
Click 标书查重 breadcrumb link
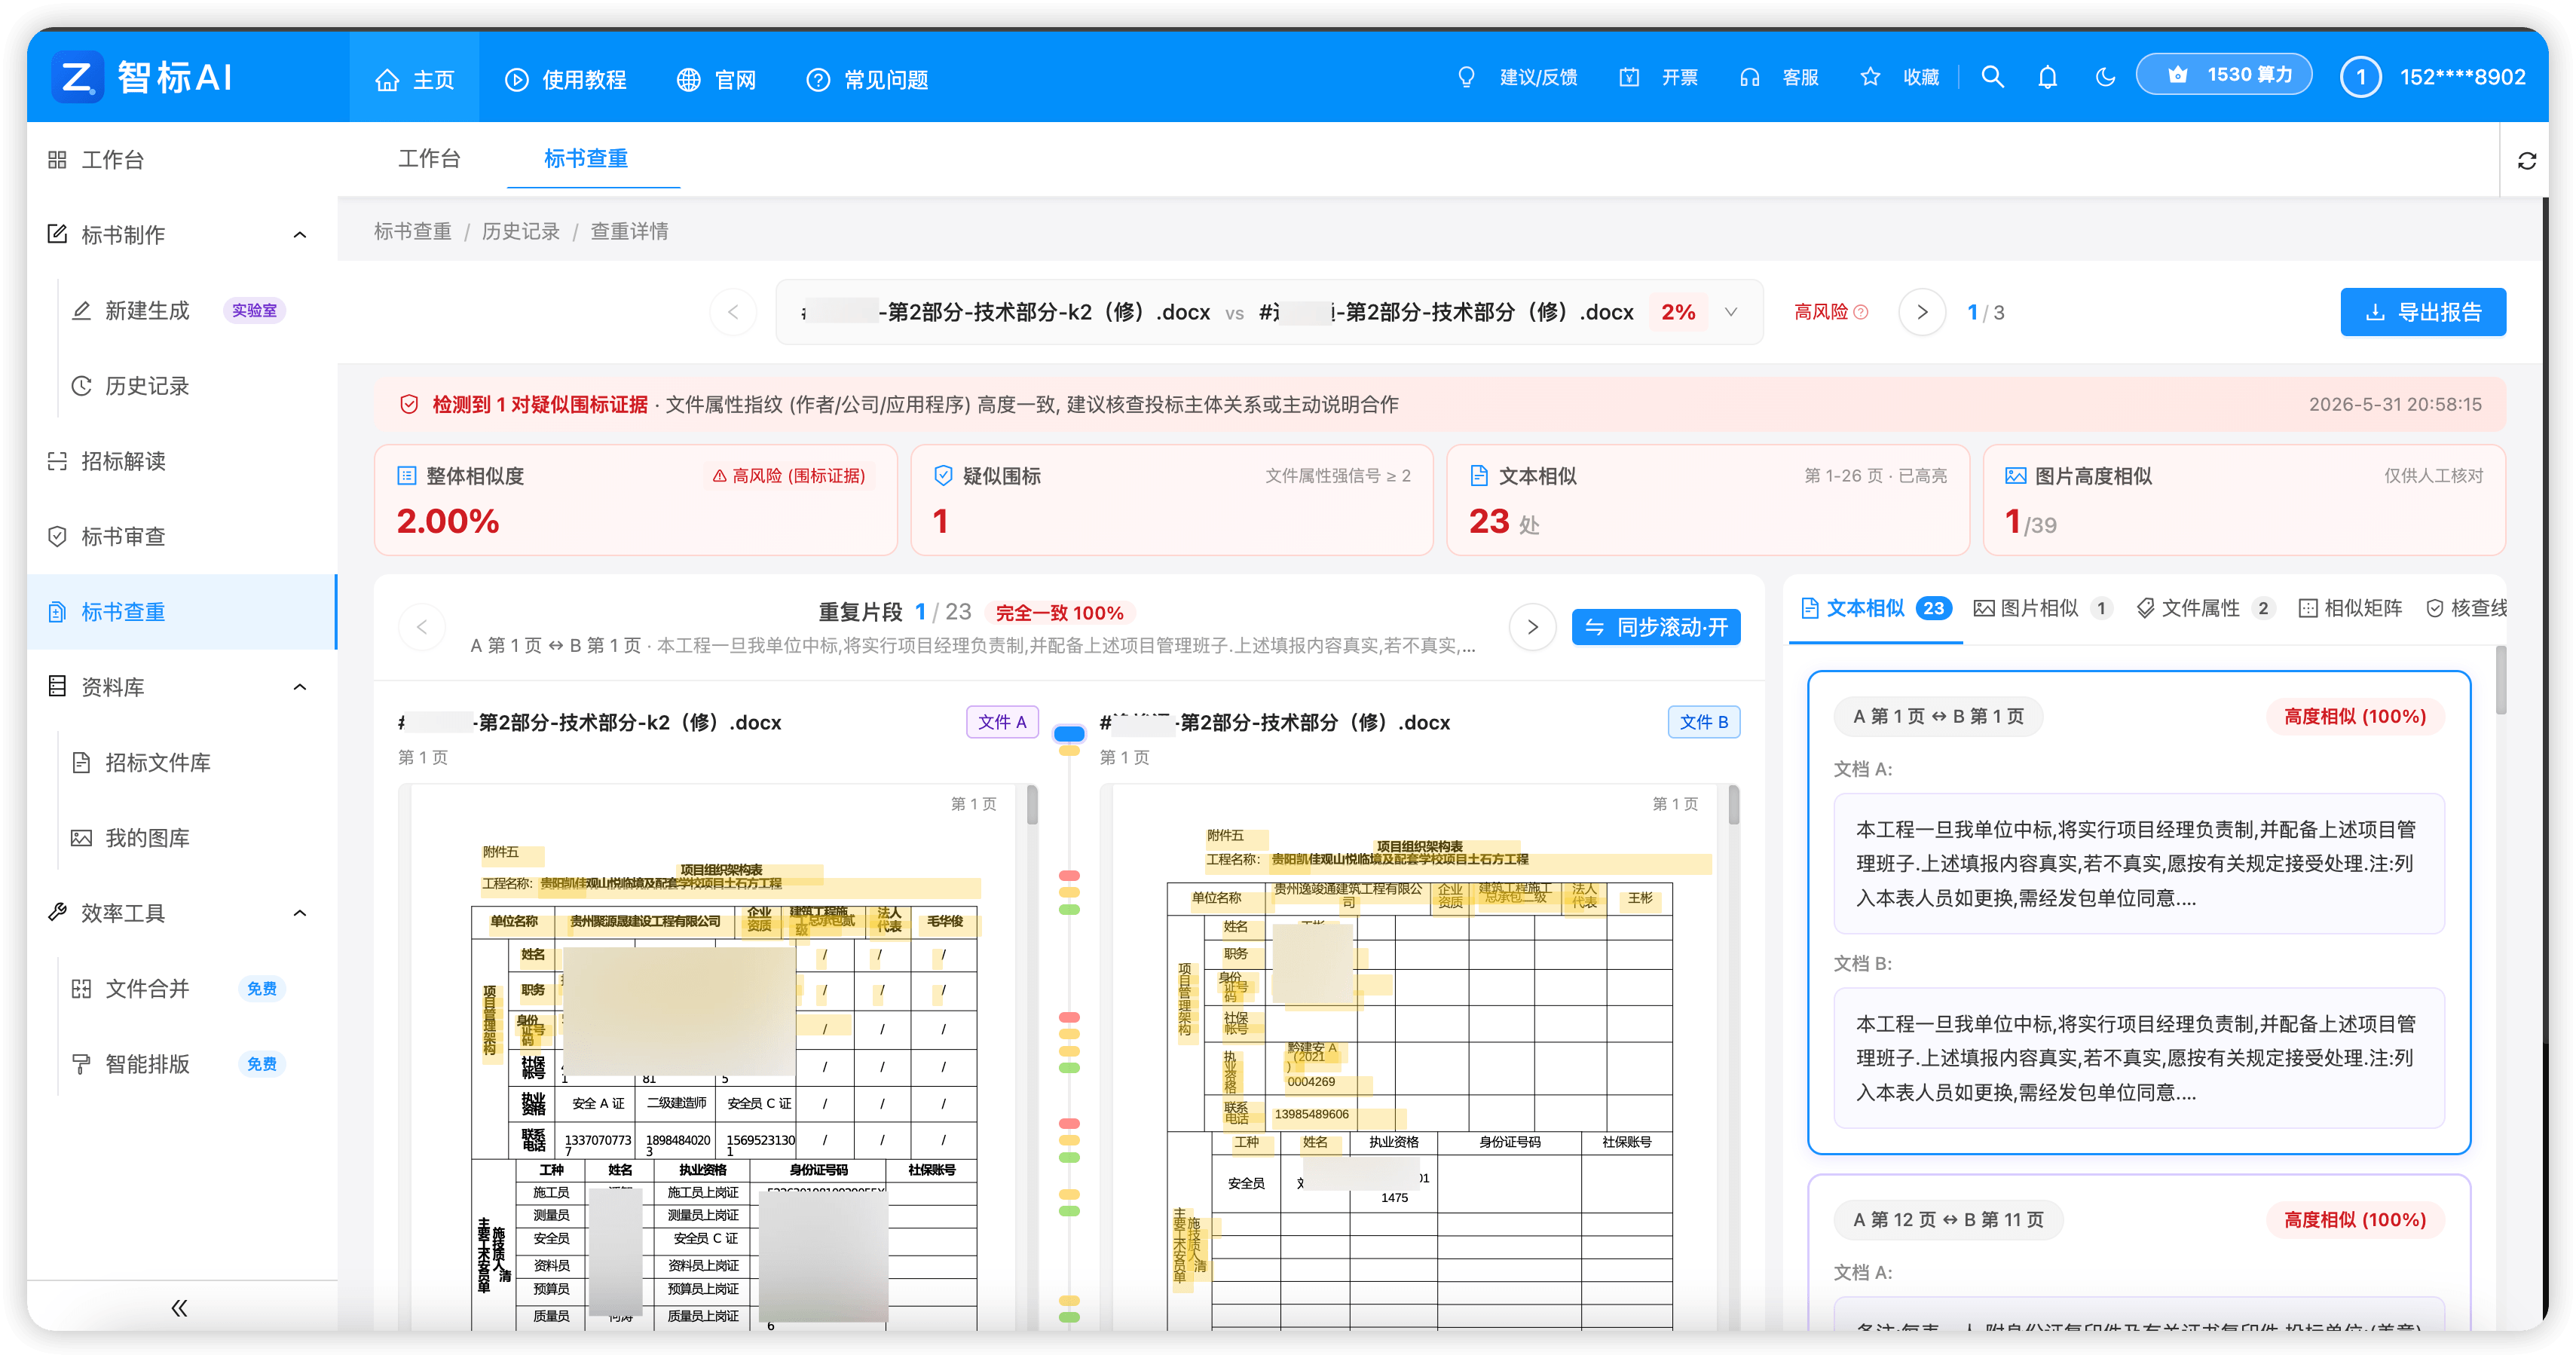point(412,231)
